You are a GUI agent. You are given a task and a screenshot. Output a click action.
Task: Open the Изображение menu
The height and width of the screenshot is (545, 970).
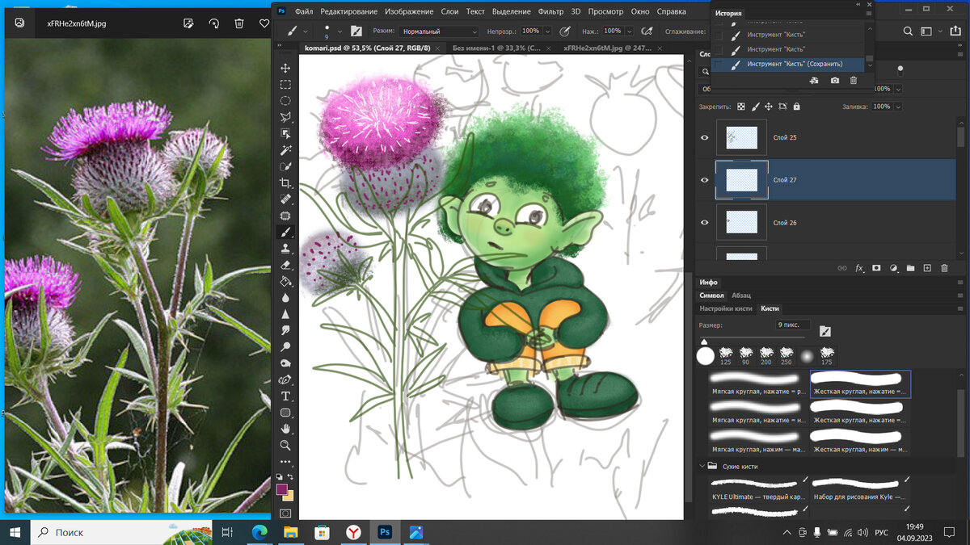[410, 12]
